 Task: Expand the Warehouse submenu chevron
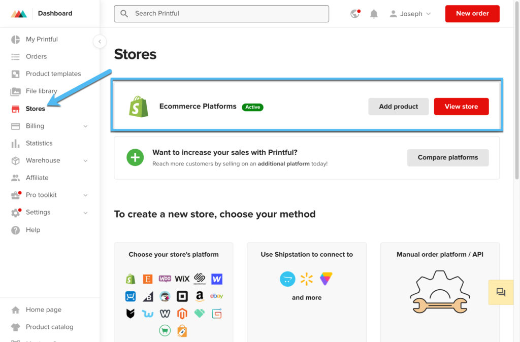(85, 161)
